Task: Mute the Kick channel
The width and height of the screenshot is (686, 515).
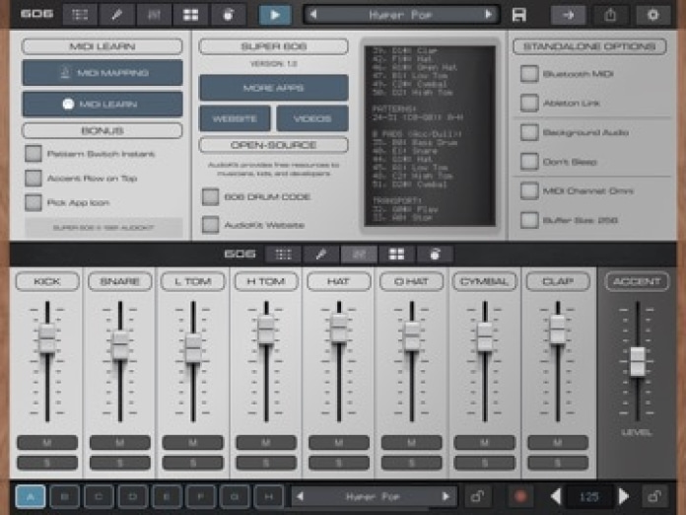Action: 47,443
